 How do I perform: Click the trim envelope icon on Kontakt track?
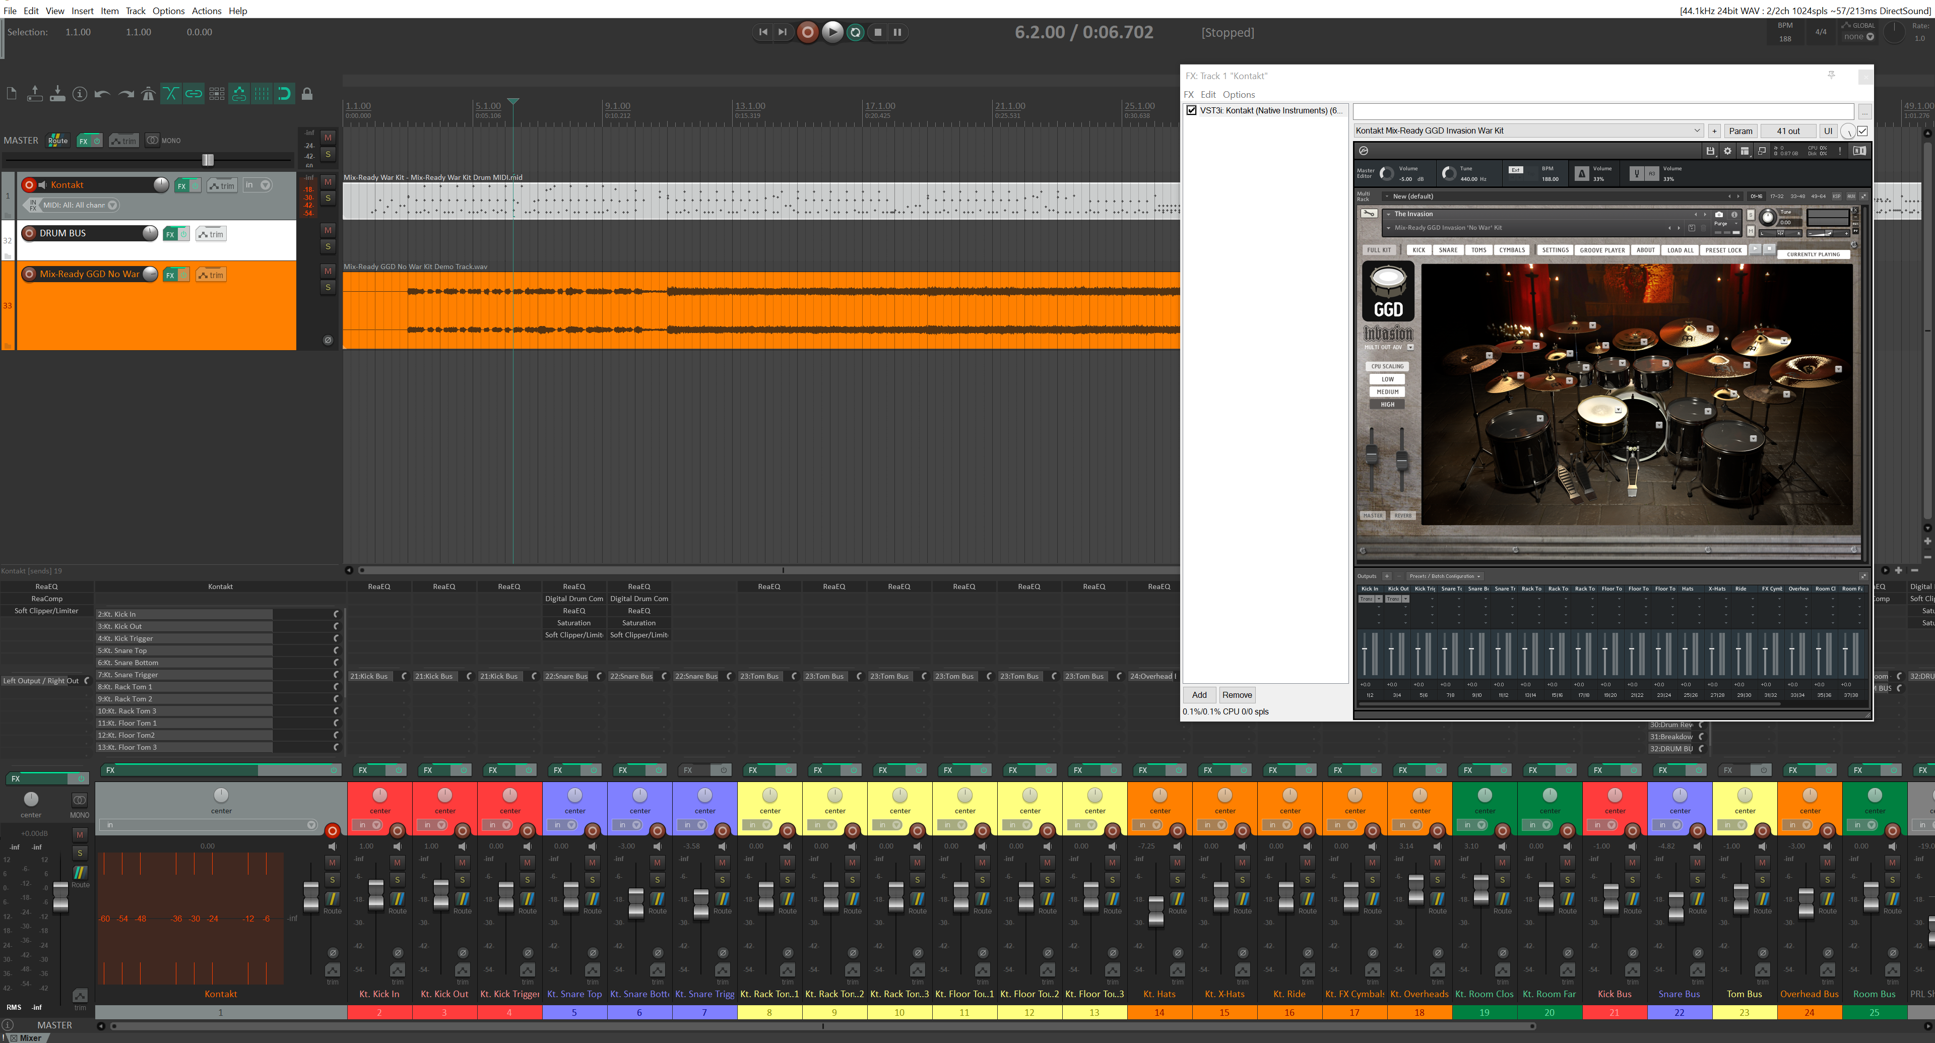222,185
